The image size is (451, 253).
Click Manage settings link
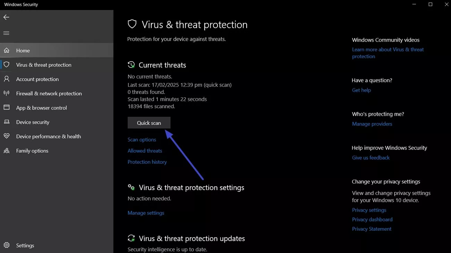146,213
